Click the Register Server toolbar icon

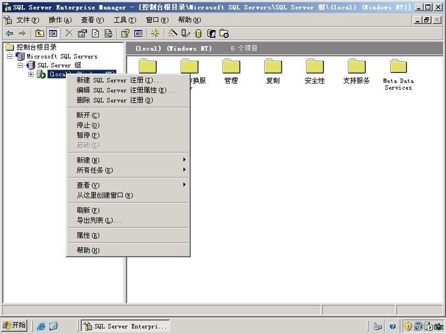186,33
